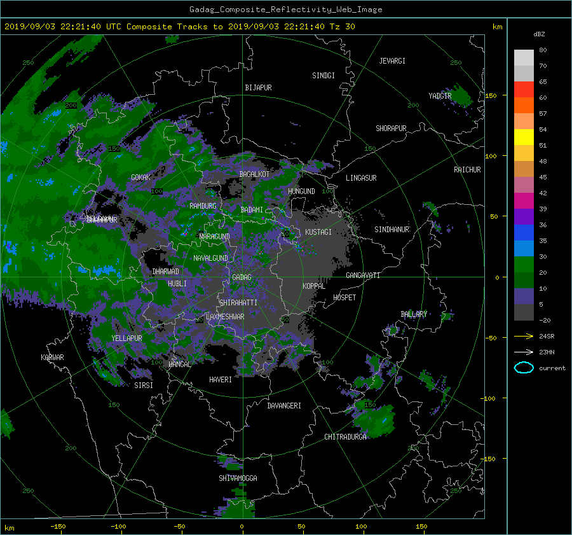Click the NARAGUND city label
Image resolution: width=572 pixels, height=535 pixels.
coord(215,237)
